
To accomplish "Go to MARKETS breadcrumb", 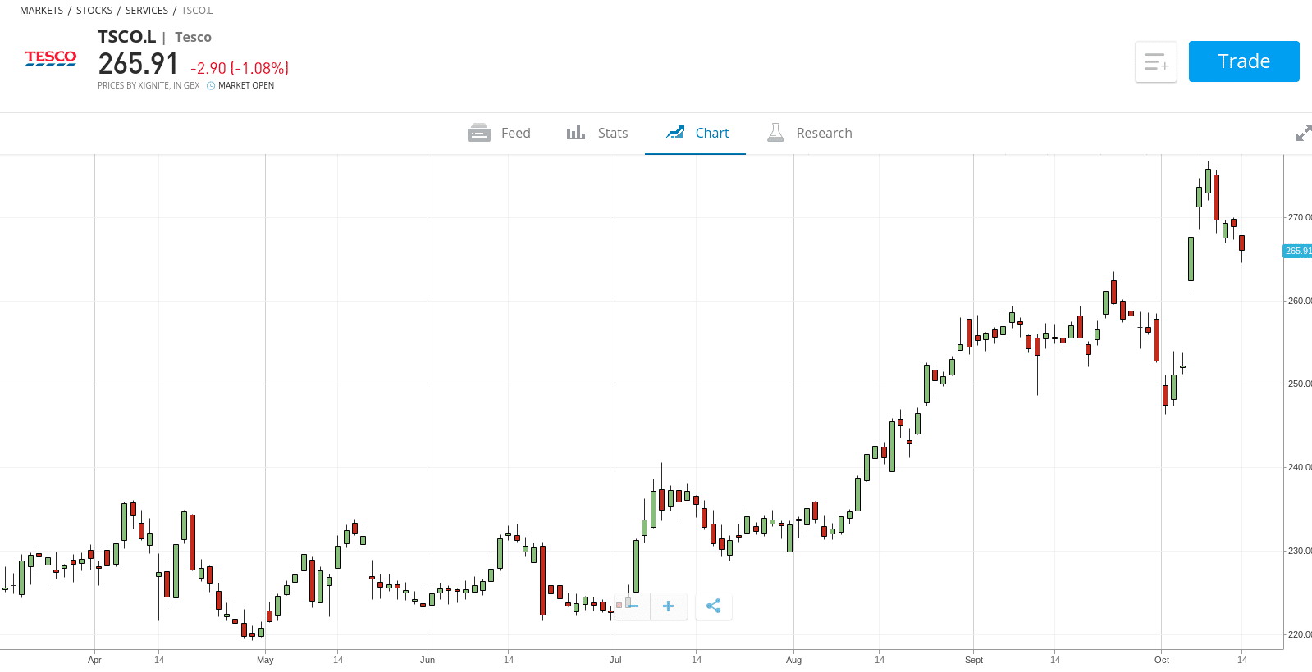I will tap(41, 11).
